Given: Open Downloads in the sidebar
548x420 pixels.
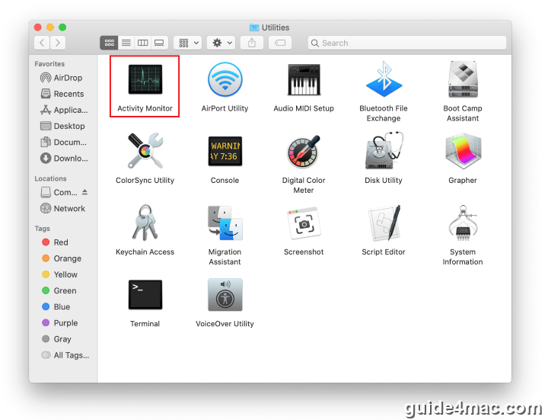Looking at the screenshot, I should (64, 159).
